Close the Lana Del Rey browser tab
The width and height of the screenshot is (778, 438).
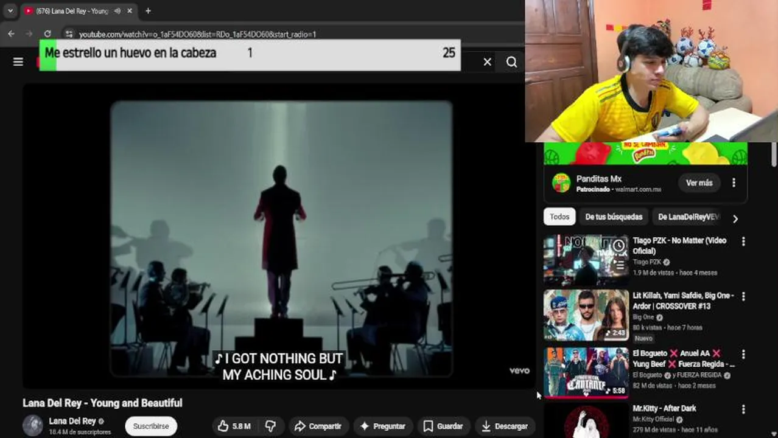129,11
